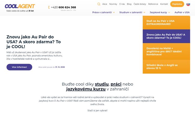
Task: Expand the Jazykové kurzy dropdown arrow
Action: click(169, 12)
